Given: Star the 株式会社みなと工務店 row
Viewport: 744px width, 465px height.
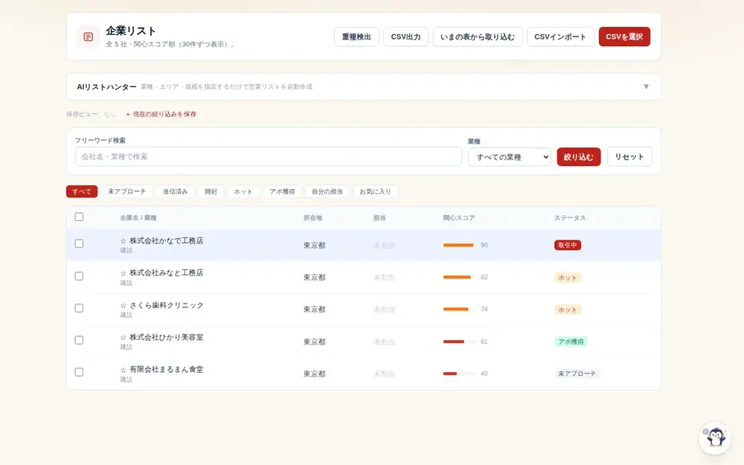Looking at the screenshot, I should [x=124, y=273].
